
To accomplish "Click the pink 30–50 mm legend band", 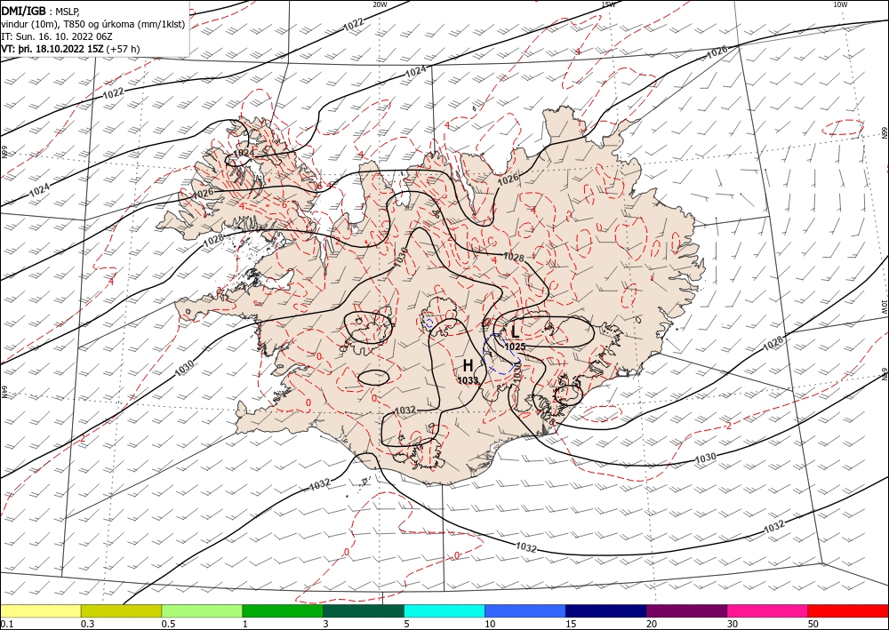I will pyautogui.click(x=767, y=610).
